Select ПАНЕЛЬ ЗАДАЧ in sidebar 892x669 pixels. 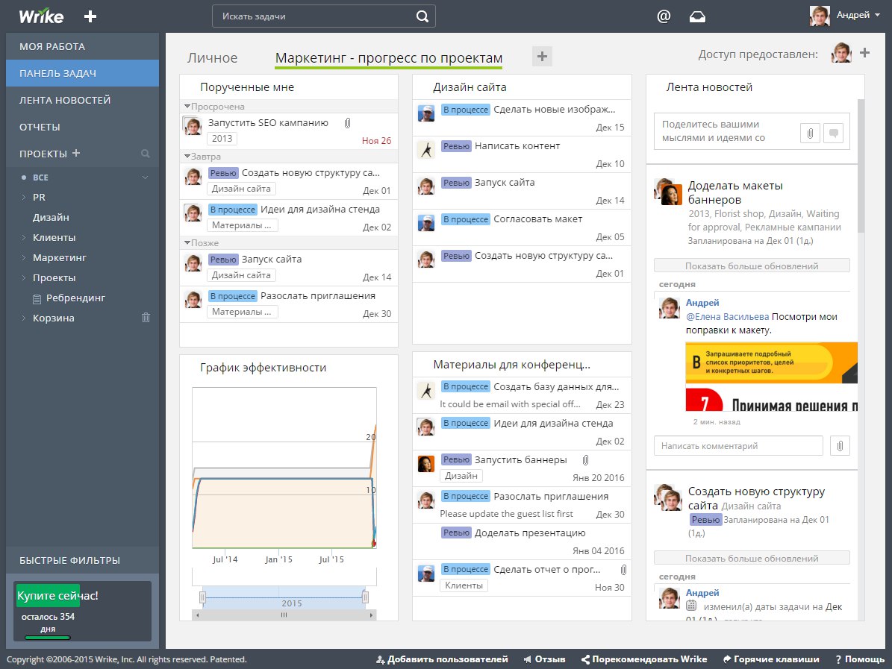point(83,73)
